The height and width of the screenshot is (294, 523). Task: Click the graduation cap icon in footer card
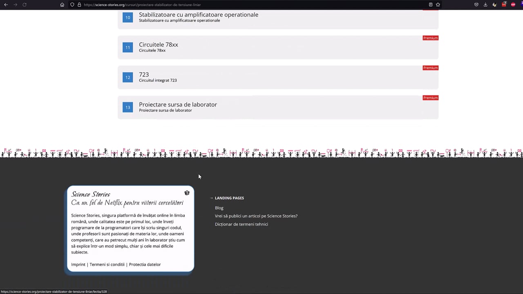click(x=187, y=193)
